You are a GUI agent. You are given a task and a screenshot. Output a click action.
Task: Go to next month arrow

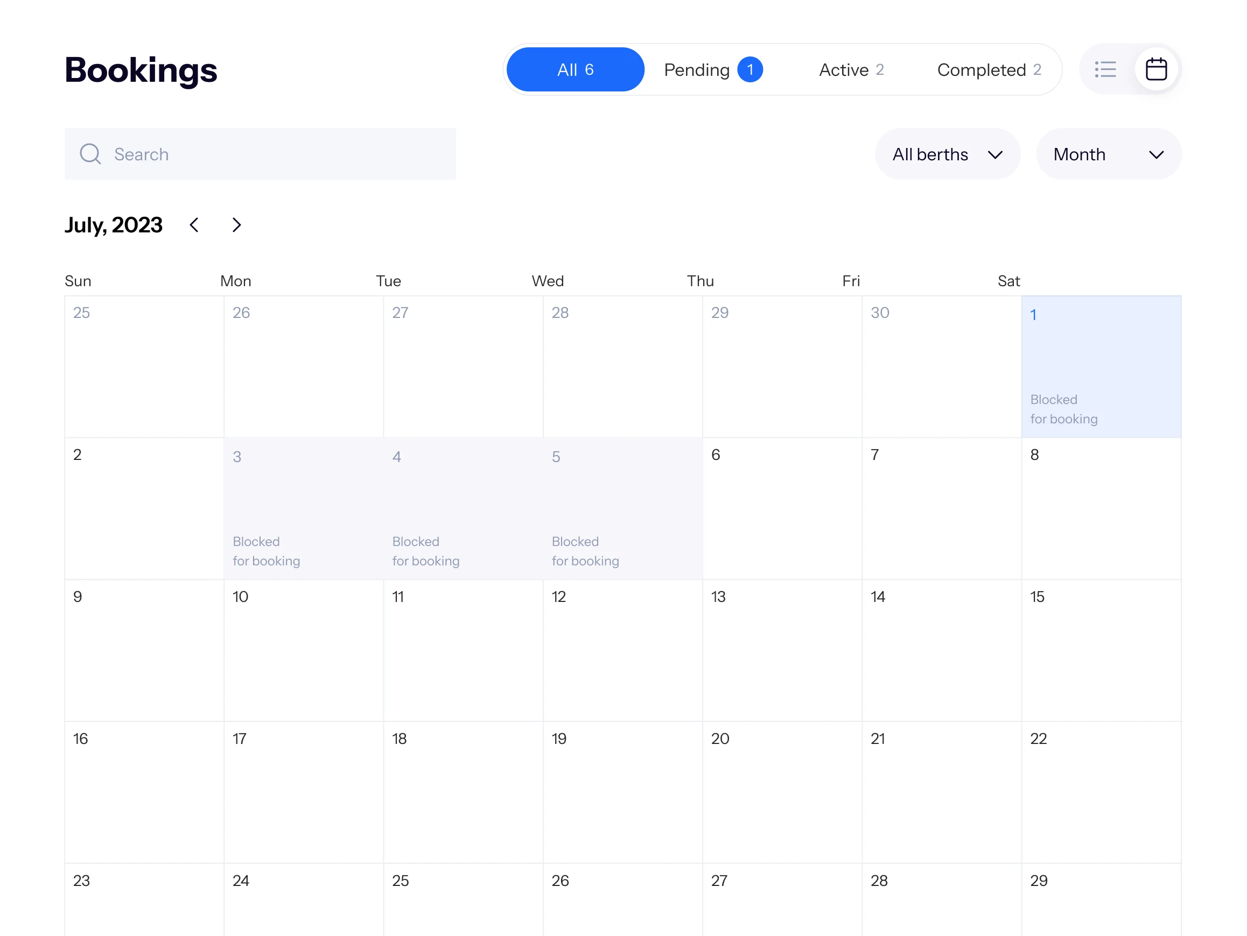(236, 225)
